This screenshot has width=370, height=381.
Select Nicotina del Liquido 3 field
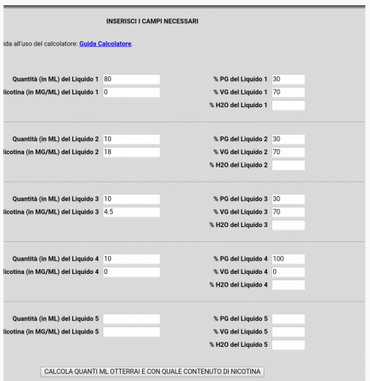pyautogui.click(x=131, y=212)
